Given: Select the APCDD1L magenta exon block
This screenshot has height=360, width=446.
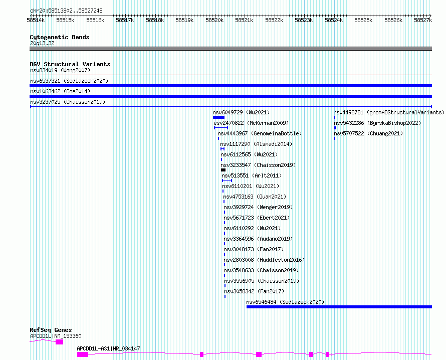Looking at the screenshot, I should pyautogui.click(x=60, y=342).
